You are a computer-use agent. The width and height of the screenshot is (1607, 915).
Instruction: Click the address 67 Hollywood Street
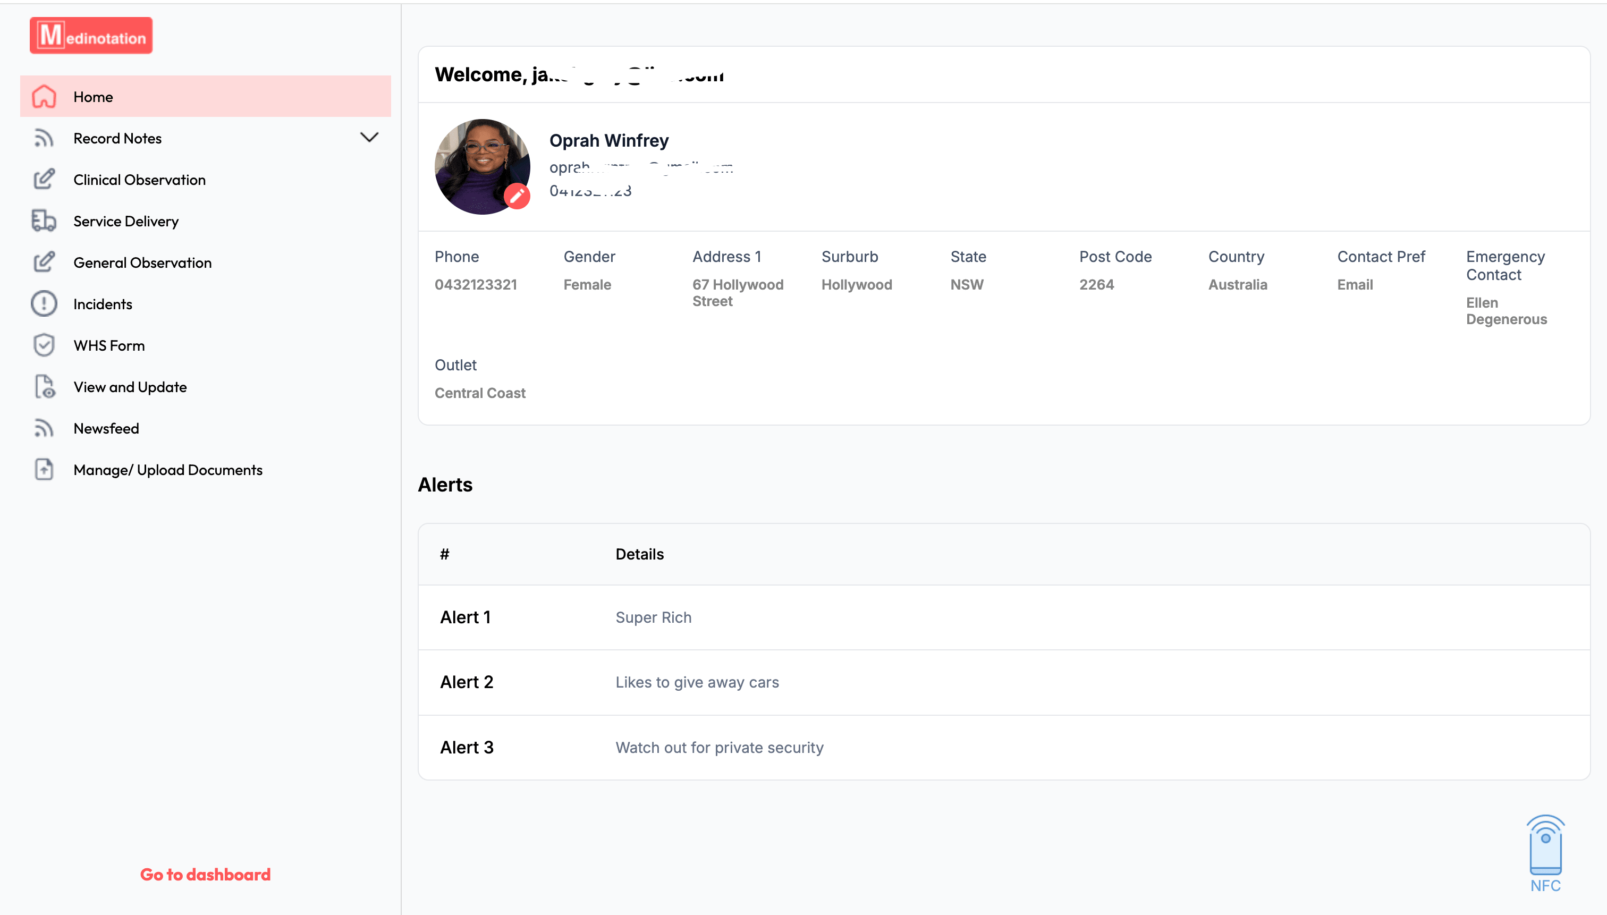click(738, 293)
